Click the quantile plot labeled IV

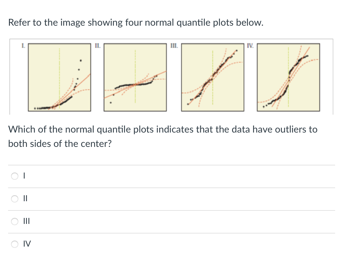288,77
